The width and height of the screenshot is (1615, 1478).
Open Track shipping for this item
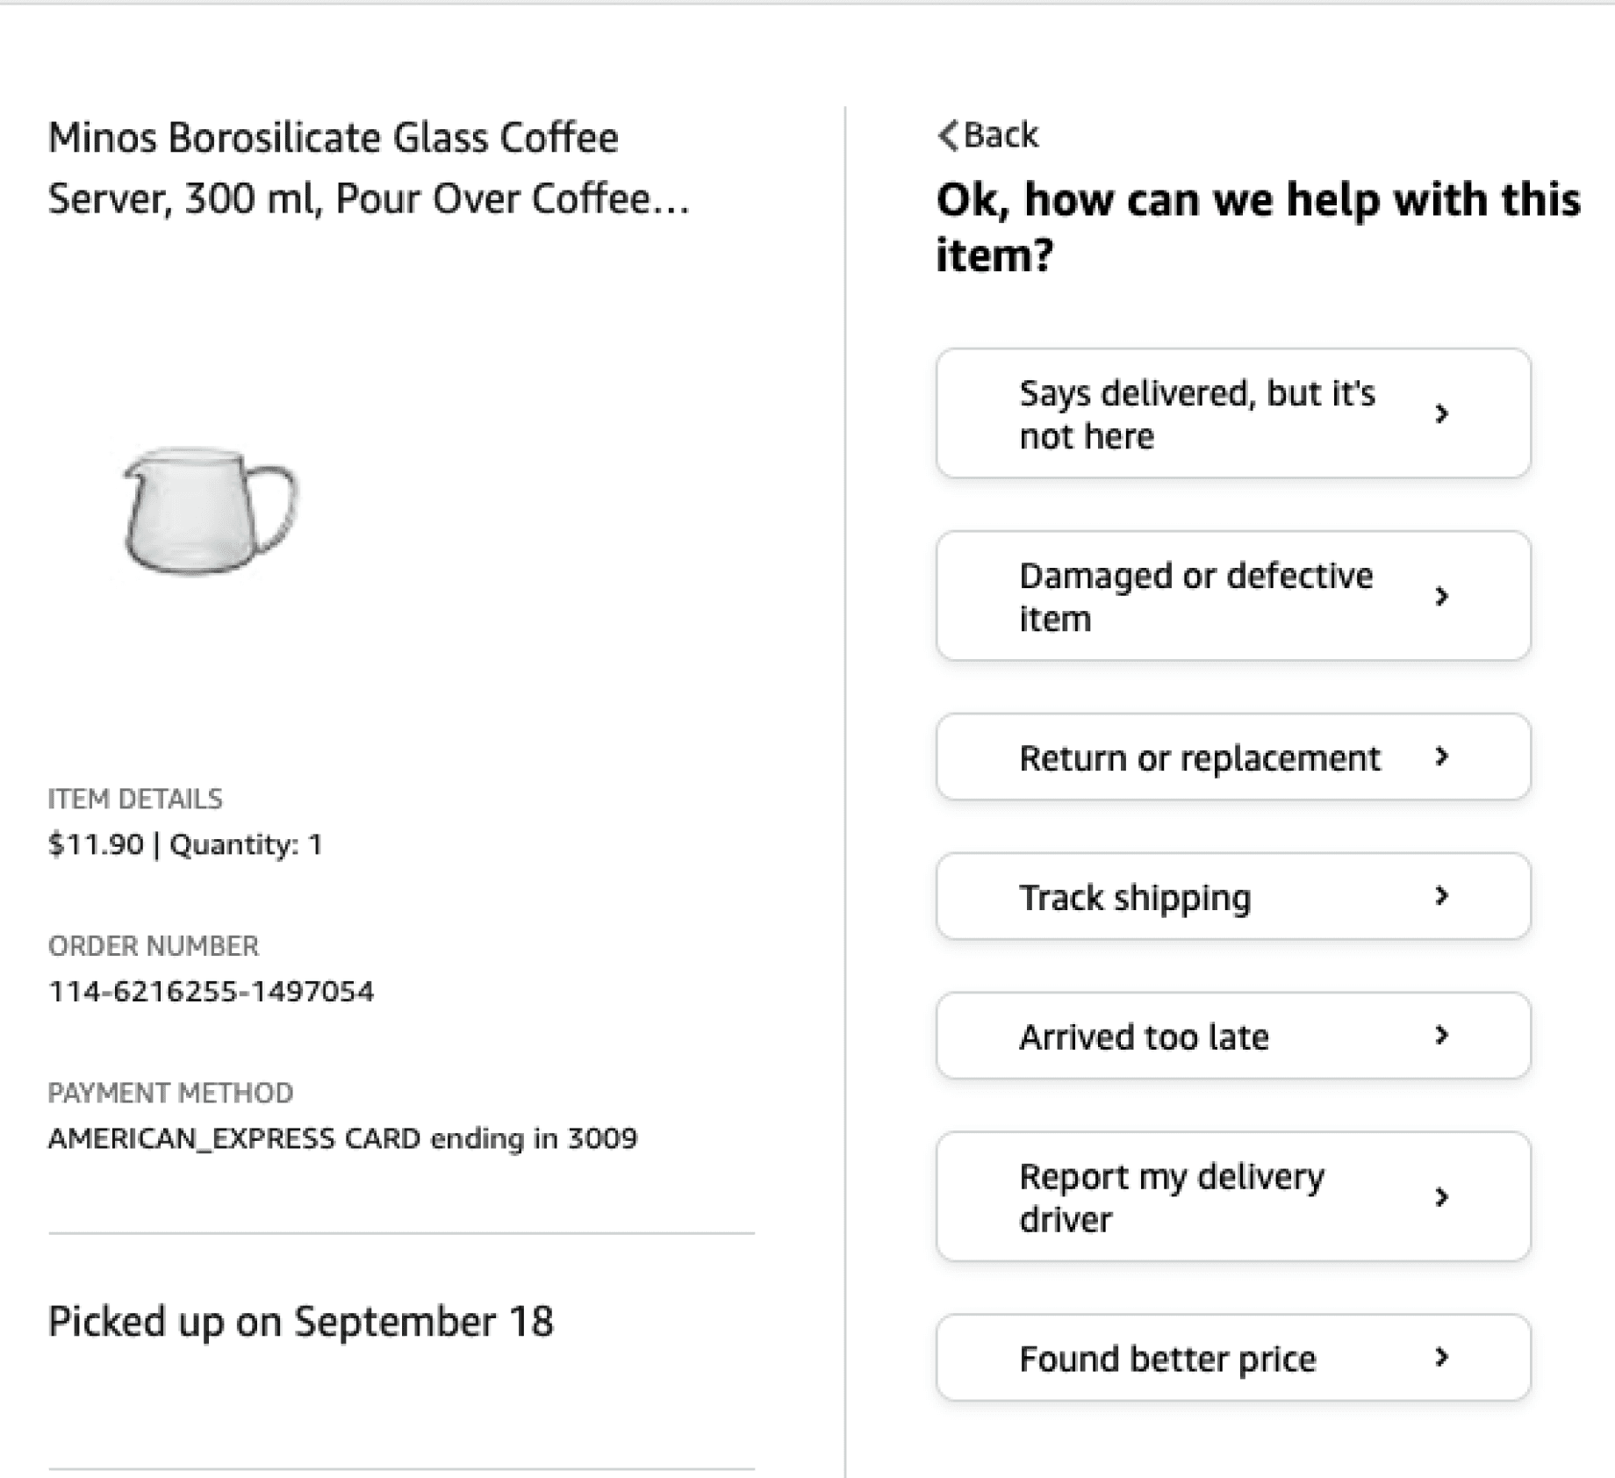click(x=1233, y=896)
